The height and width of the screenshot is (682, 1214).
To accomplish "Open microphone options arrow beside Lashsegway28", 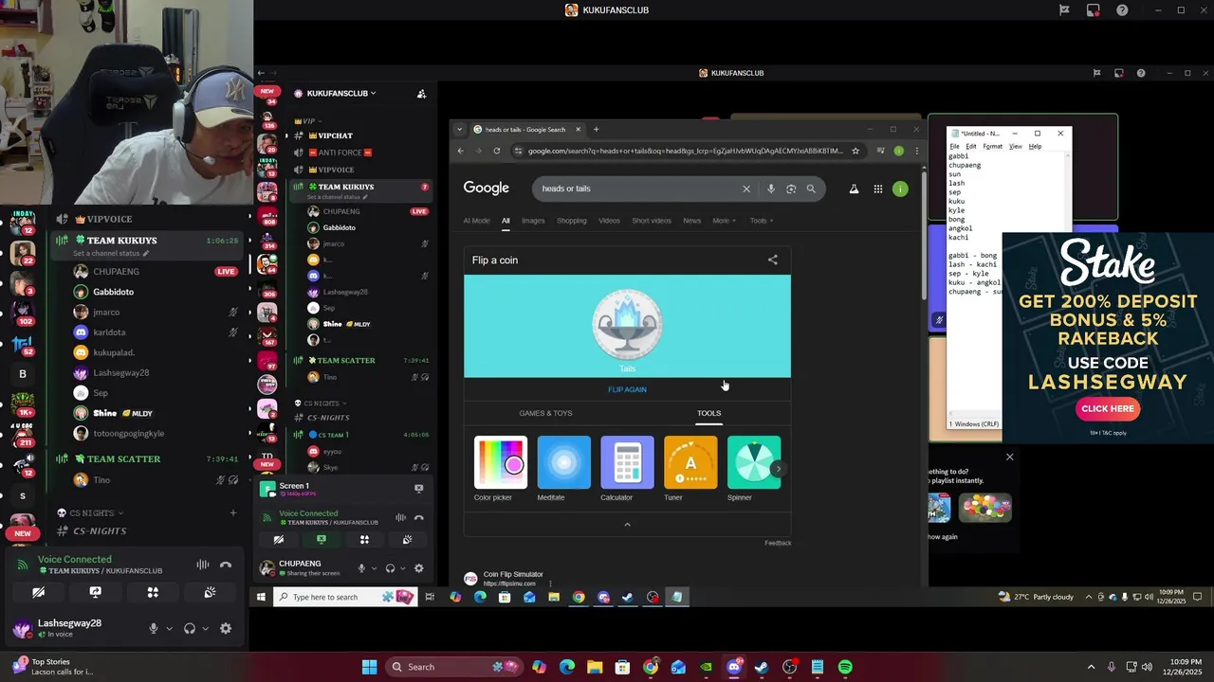I will [x=170, y=628].
